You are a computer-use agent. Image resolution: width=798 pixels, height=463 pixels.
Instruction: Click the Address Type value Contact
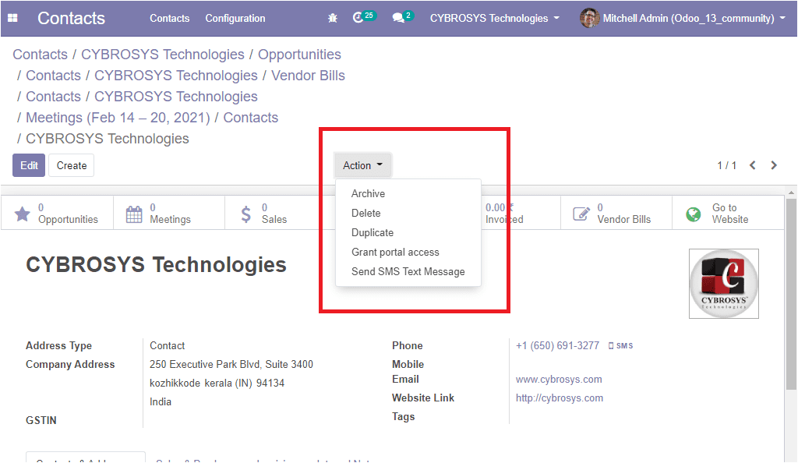pos(167,346)
